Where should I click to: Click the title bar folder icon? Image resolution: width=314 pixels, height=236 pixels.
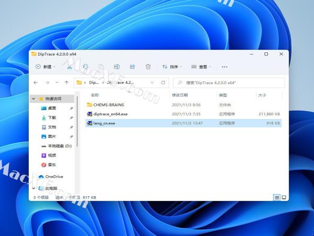(34, 54)
